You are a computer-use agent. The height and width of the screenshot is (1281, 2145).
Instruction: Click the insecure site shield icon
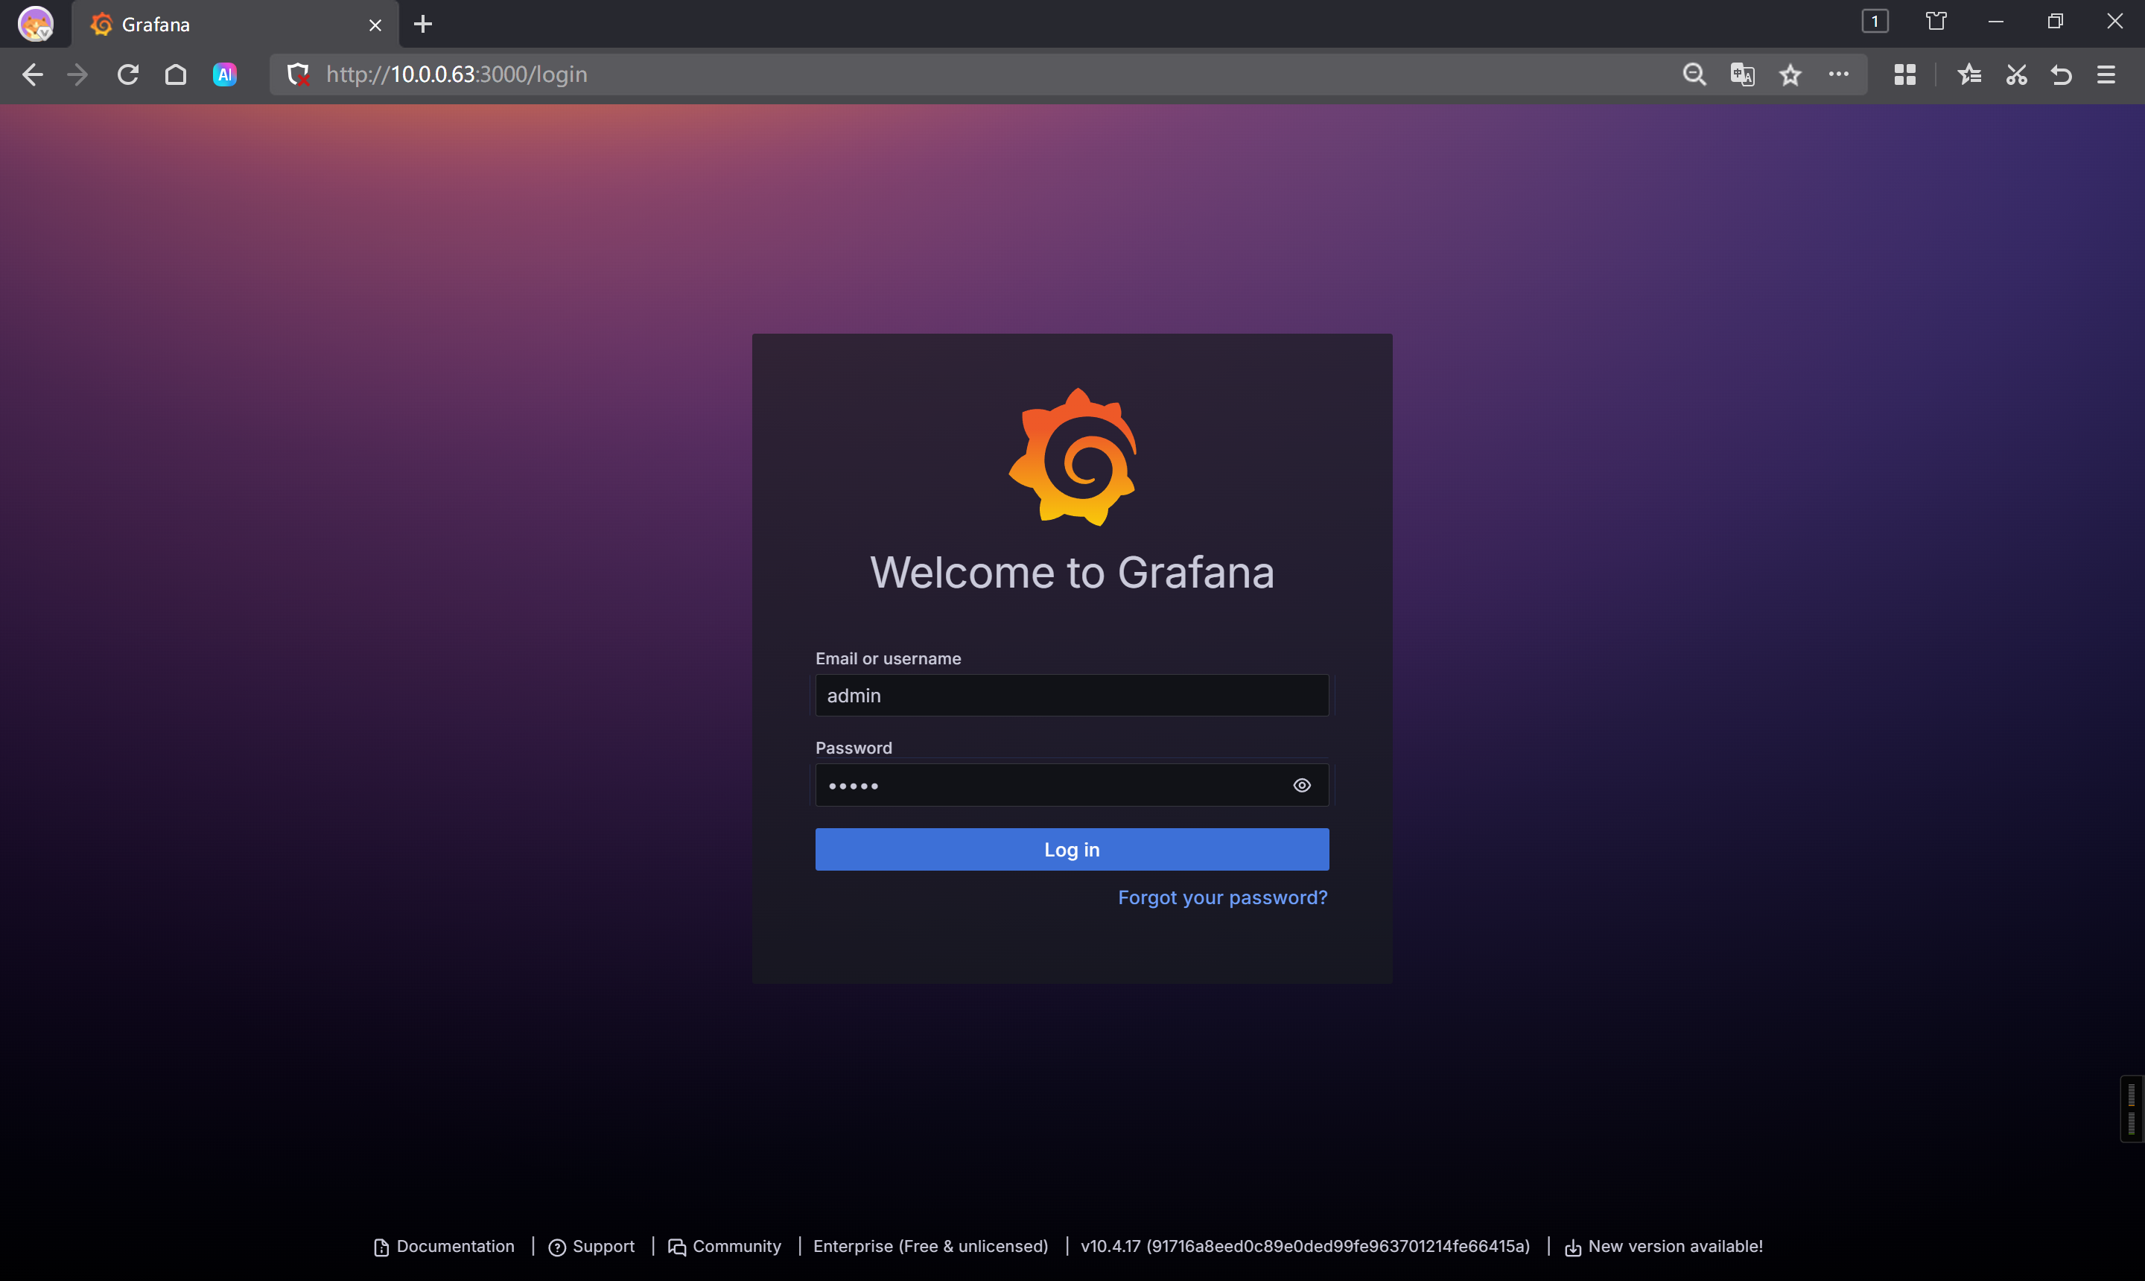click(298, 75)
